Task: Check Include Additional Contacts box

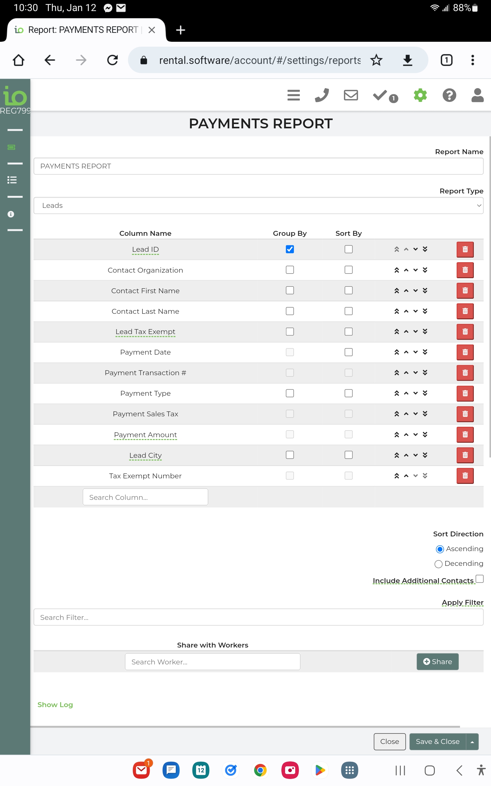Action: (x=479, y=578)
